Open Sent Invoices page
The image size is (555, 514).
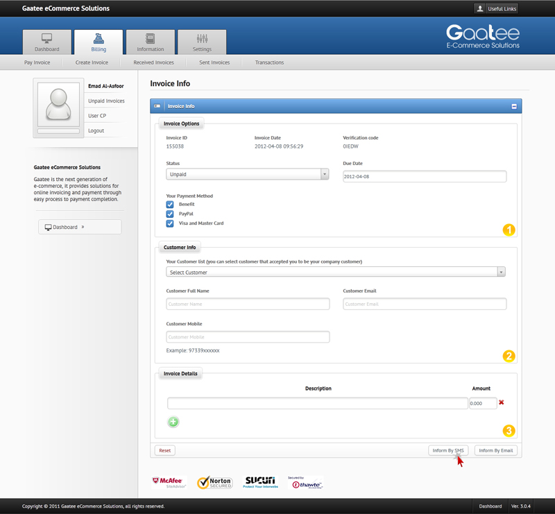[x=214, y=62]
